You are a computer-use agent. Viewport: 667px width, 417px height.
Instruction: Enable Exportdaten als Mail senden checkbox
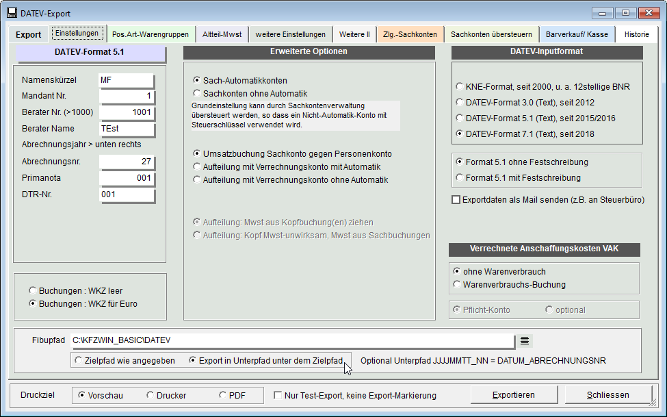456,200
